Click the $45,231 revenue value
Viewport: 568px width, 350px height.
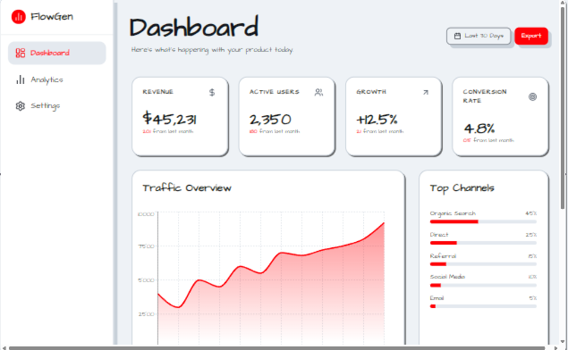pyautogui.click(x=170, y=119)
